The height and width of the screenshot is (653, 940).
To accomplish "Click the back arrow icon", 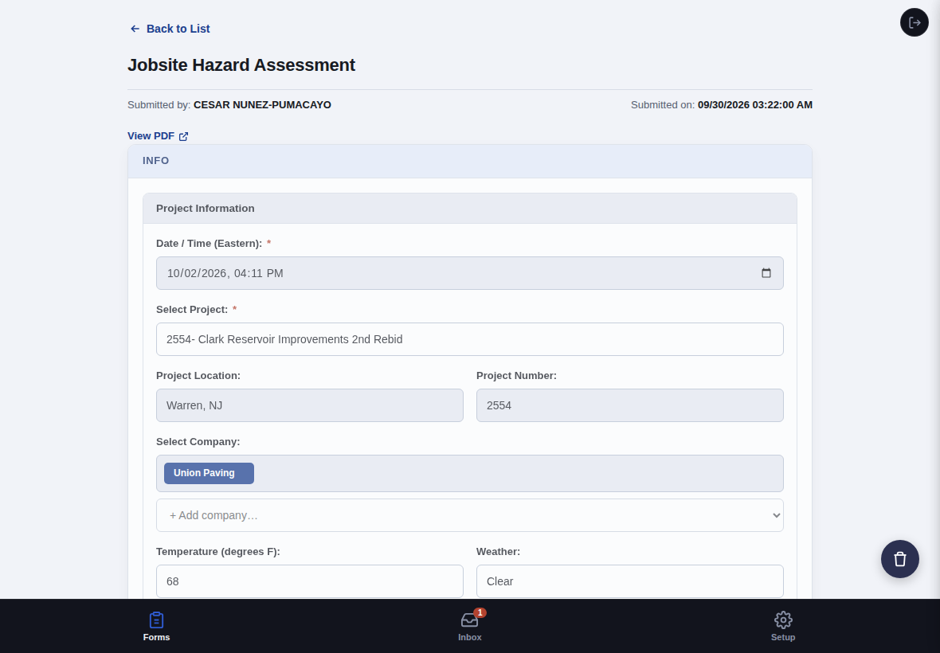I will coord(135,29).
